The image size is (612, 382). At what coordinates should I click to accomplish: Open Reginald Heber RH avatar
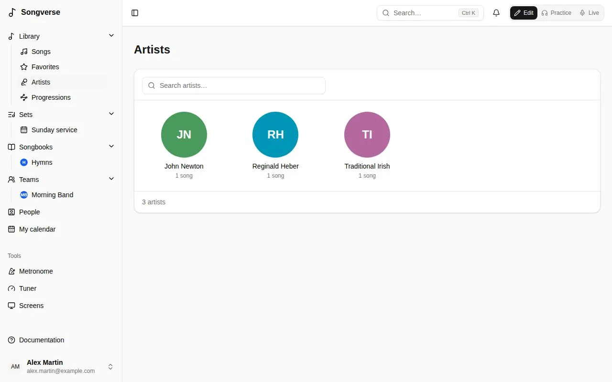[275, 135]
